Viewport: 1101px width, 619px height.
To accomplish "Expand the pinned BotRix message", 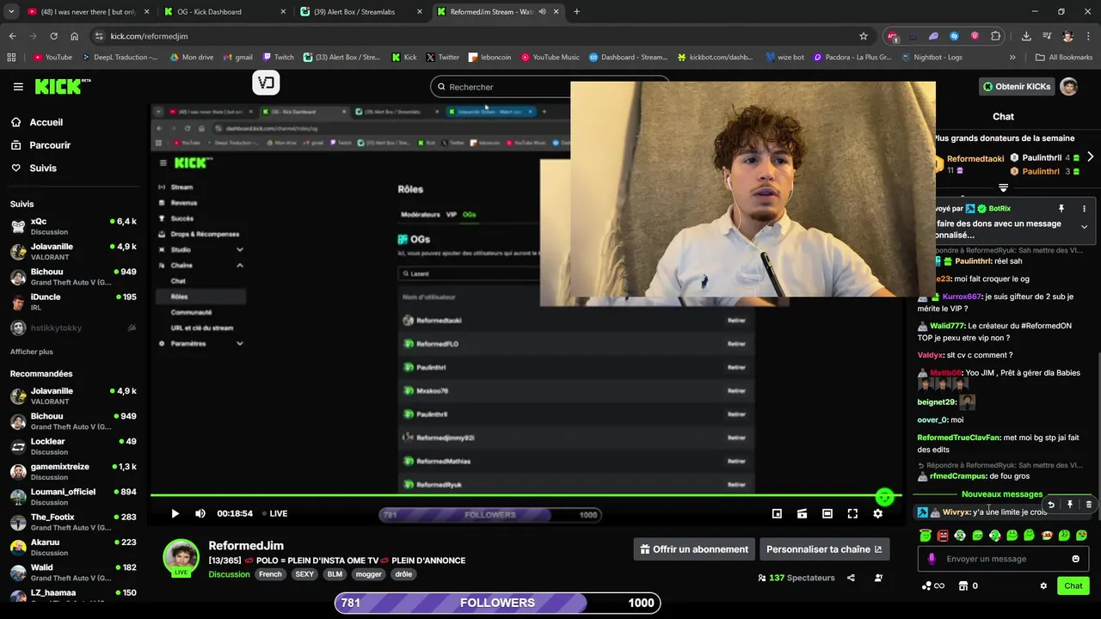I will [1084, 227].
